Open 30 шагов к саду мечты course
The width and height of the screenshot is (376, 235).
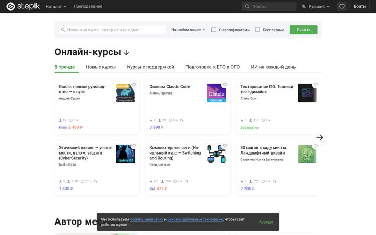pyautogui.click(x=264, y=150)
